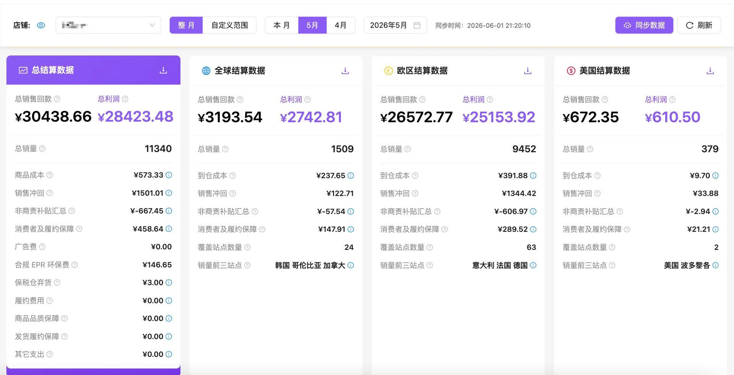Click chart icon beside 总结算数据 title
The width and height of the screenshot is (734, 375).
pos(23,70)
